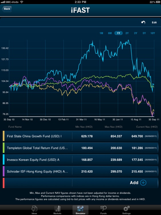Select the 1M time range
The height and width of the screenshot is (215, 161).
(x=101, y=33)
